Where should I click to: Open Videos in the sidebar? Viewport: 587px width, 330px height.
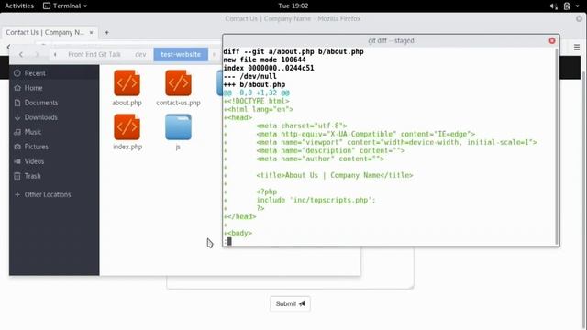54,161
